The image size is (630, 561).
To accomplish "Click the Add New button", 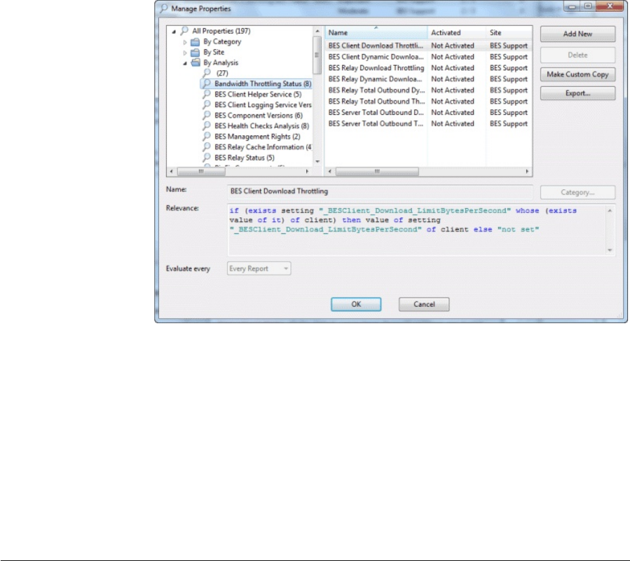I will (x=577, y=34).
